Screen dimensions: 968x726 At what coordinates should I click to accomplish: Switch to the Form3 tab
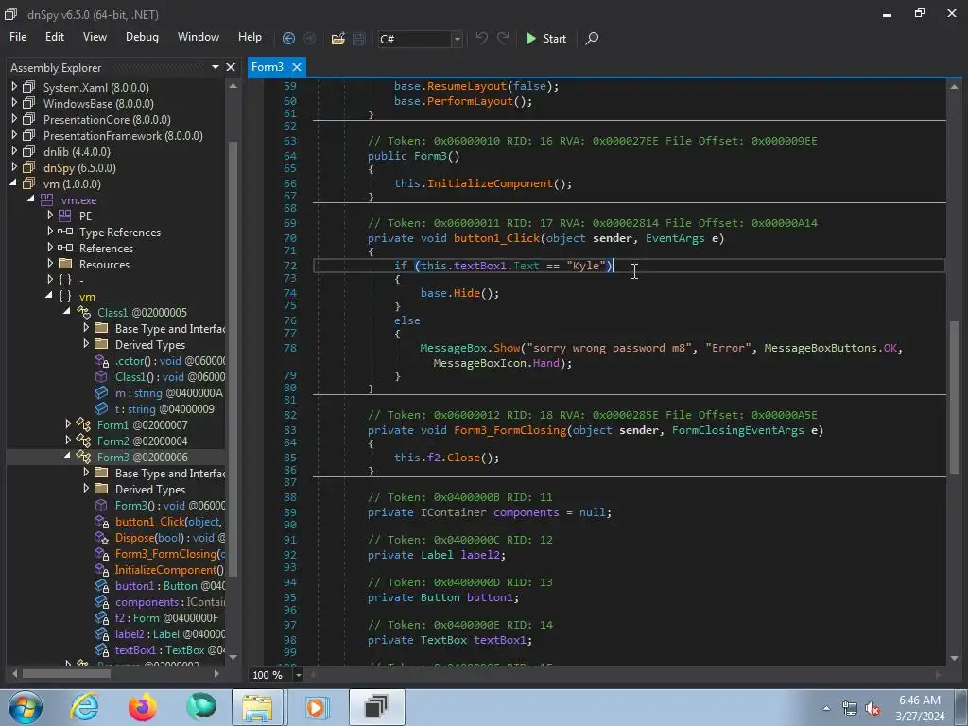pos(268,67)
